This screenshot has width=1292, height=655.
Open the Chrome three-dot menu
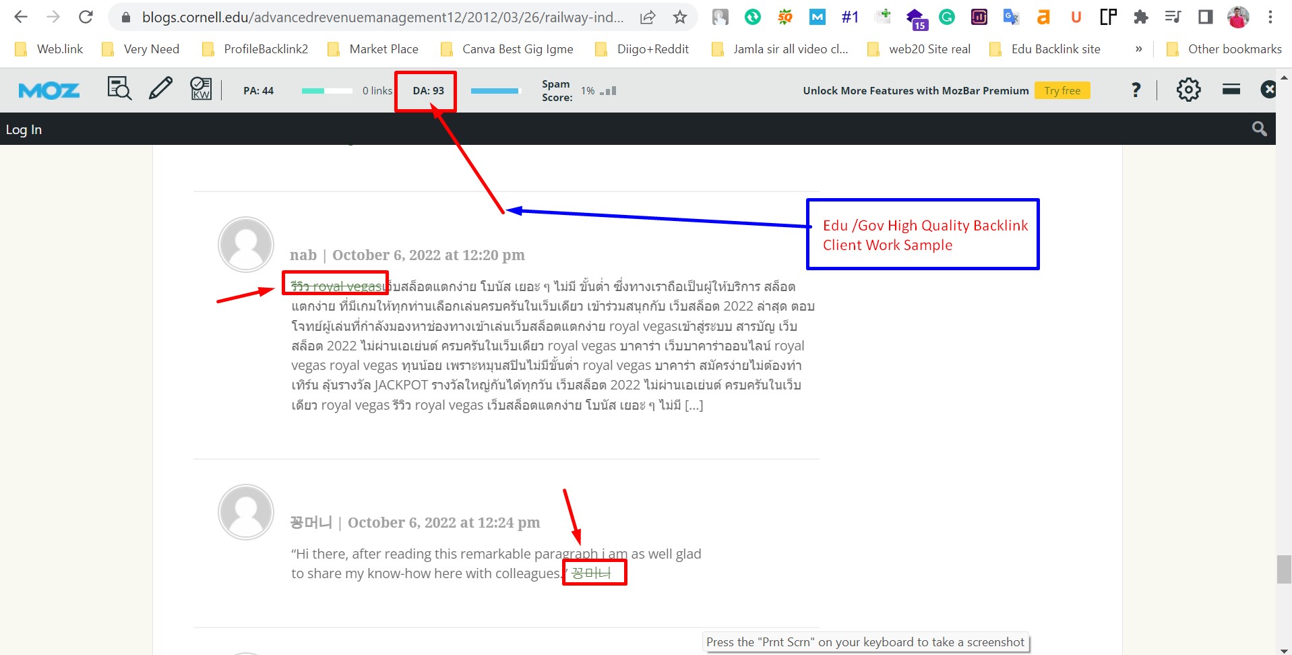tap(1270, 18)
